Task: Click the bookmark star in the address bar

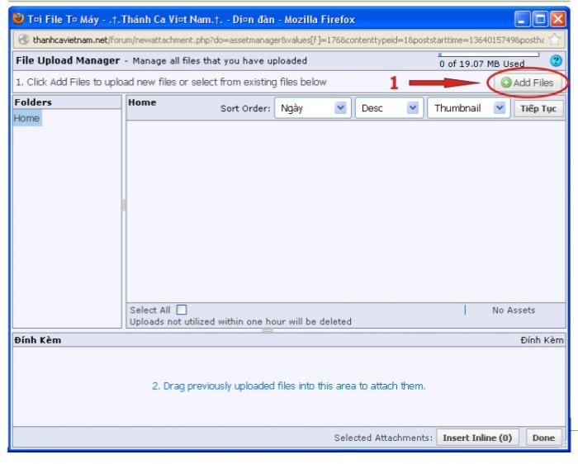Action: tap(555, 40)
